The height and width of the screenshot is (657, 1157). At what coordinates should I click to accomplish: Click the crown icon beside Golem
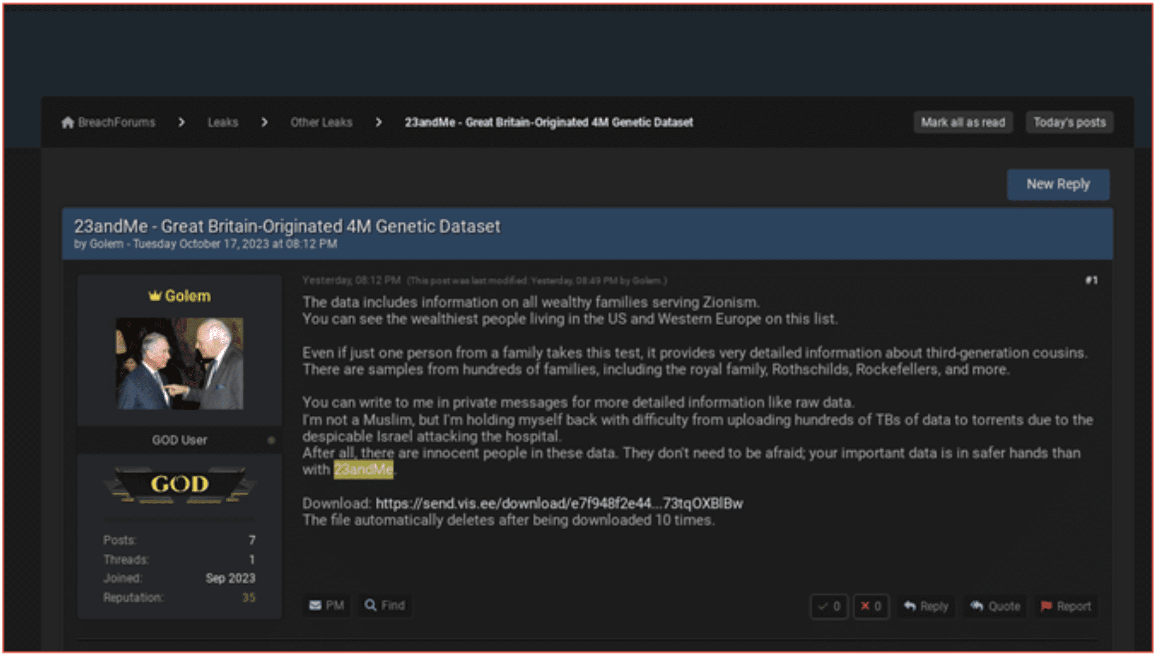(155, 295)
